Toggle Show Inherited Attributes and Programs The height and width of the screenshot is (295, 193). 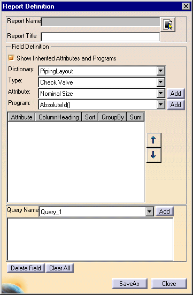[11, 58]
